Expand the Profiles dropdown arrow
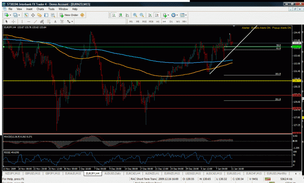 point(19,15)
